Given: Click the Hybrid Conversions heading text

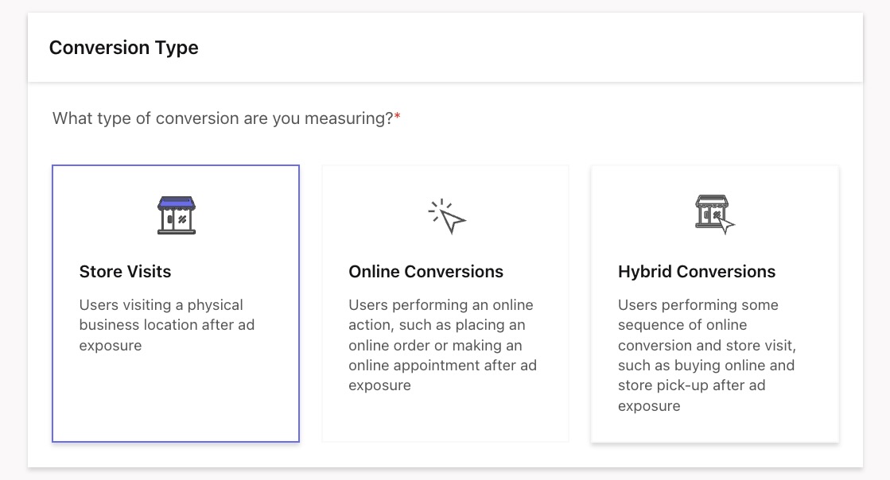Looking at the screenshot, I should pyautogui.click(x=697, y=272).
